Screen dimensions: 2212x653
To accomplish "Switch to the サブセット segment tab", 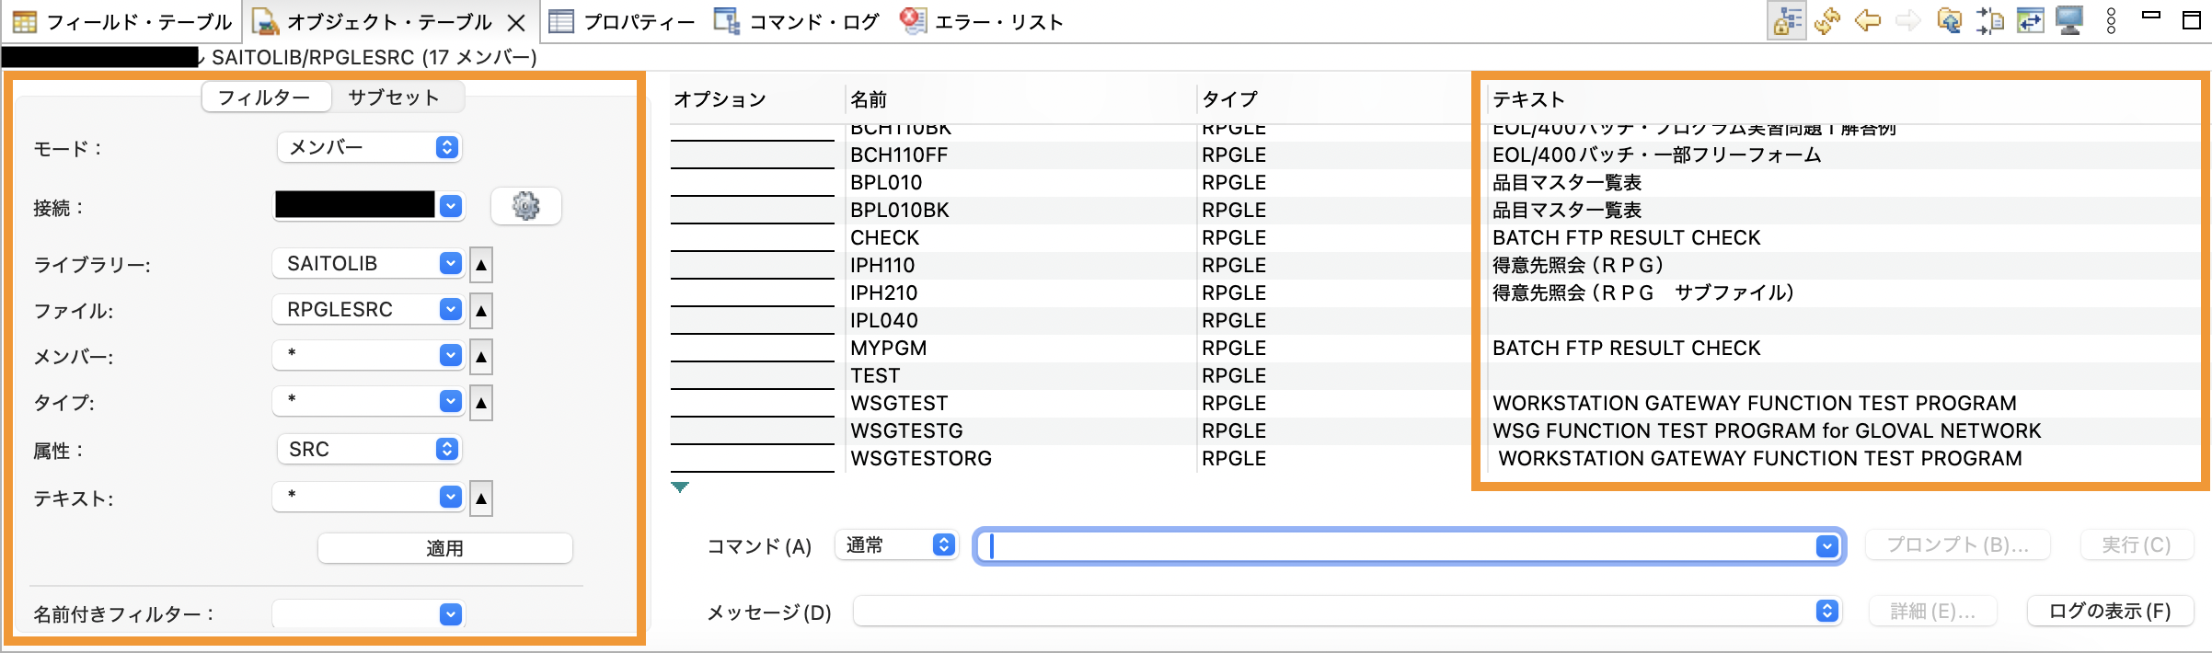I will tap(394, 97).
